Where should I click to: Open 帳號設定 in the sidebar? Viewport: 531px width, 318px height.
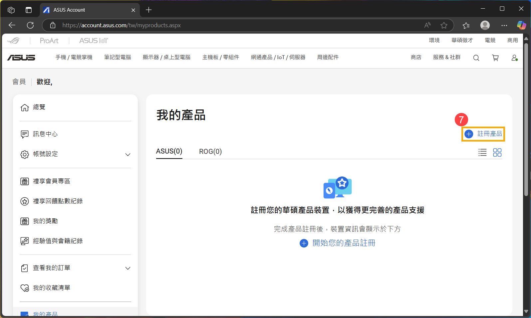pyautogui.click(x=45, y=154)
